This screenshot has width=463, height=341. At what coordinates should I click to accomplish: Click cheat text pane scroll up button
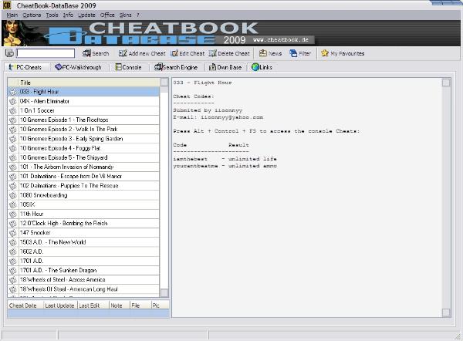[x=446, y=83]
